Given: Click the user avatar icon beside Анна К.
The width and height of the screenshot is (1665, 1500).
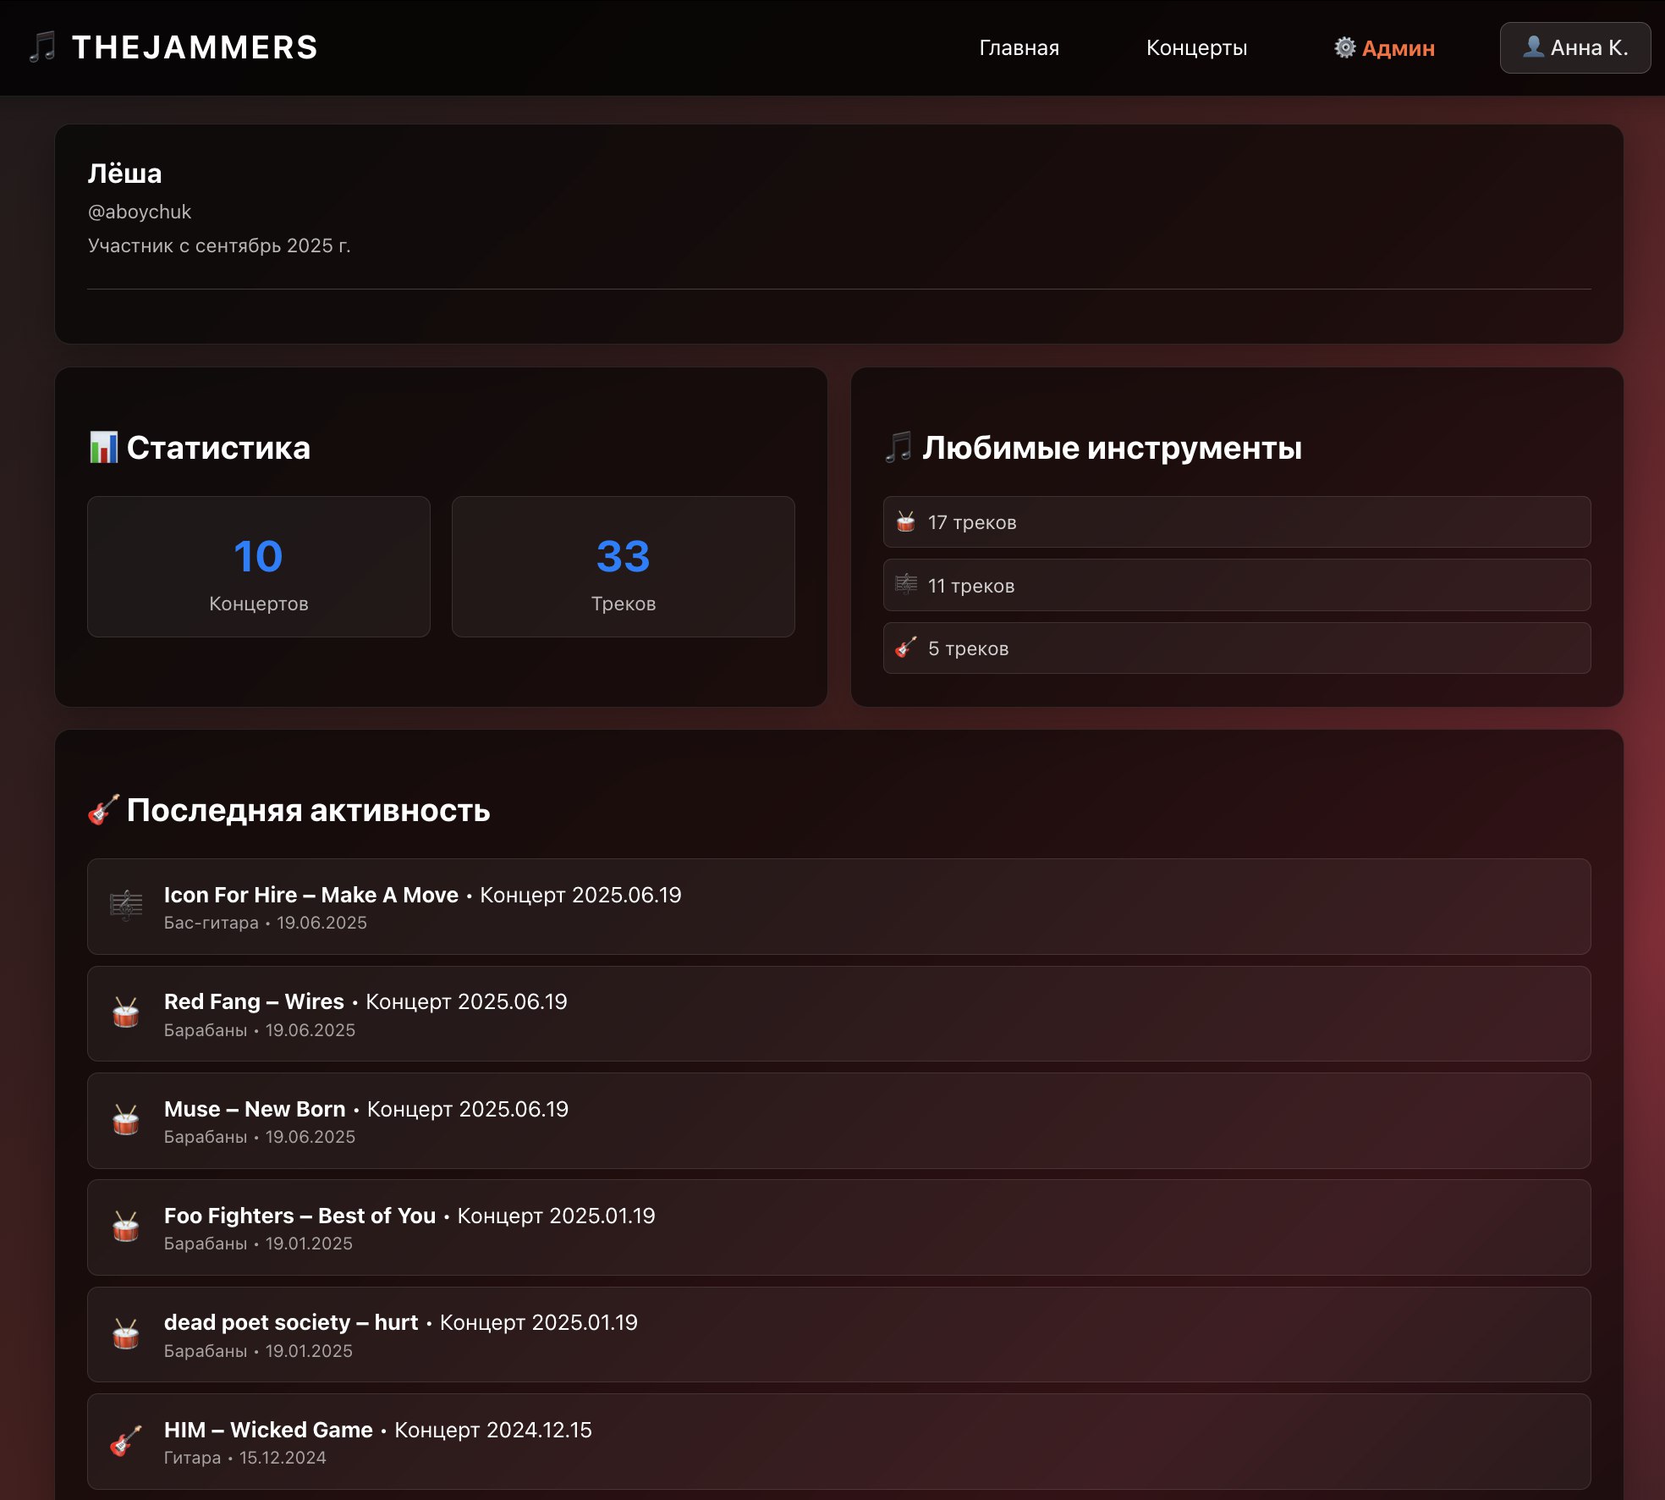Looking at the screenshot, I should [1533, 47].
